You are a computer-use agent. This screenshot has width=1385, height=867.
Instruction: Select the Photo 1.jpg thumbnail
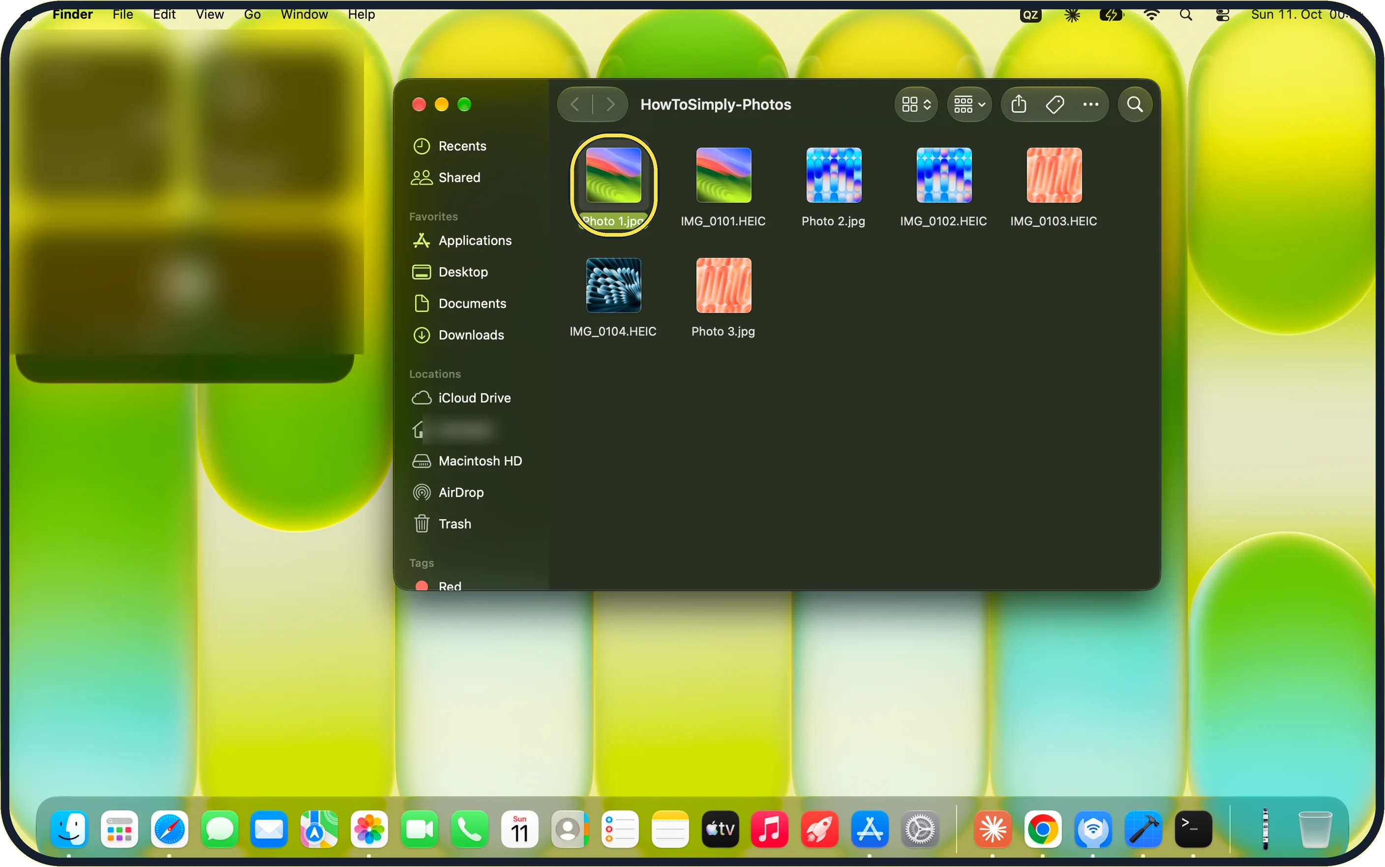pos(613,176)
